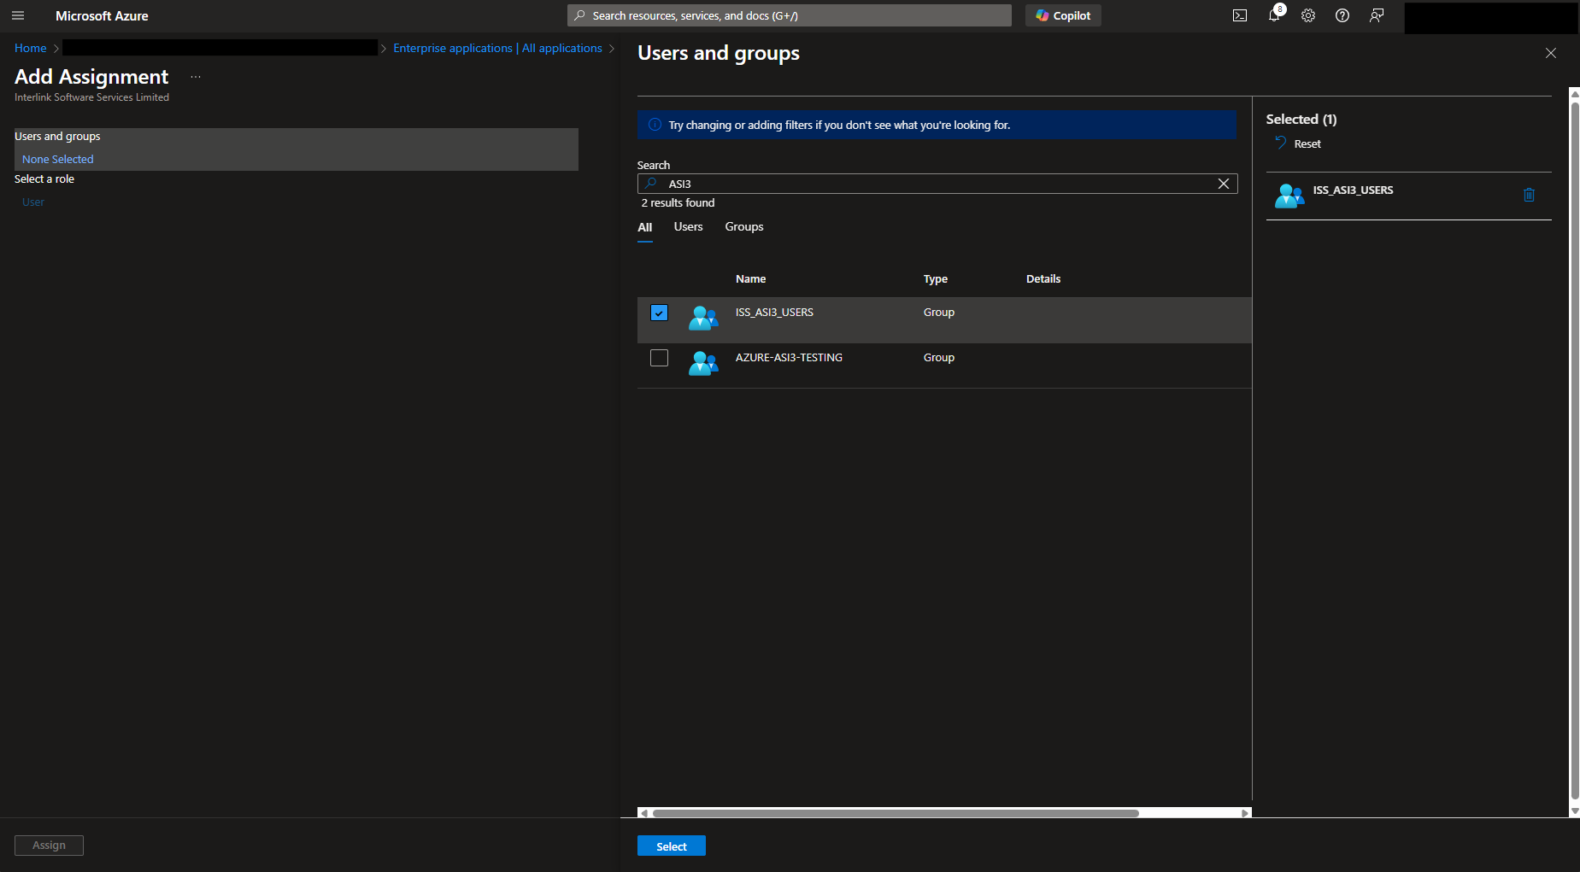Uncheck the ISS_ASI3_USERS checkbox
Image resolution: width=1580 pixels, height=872 pixels.
tap(659, 313)
